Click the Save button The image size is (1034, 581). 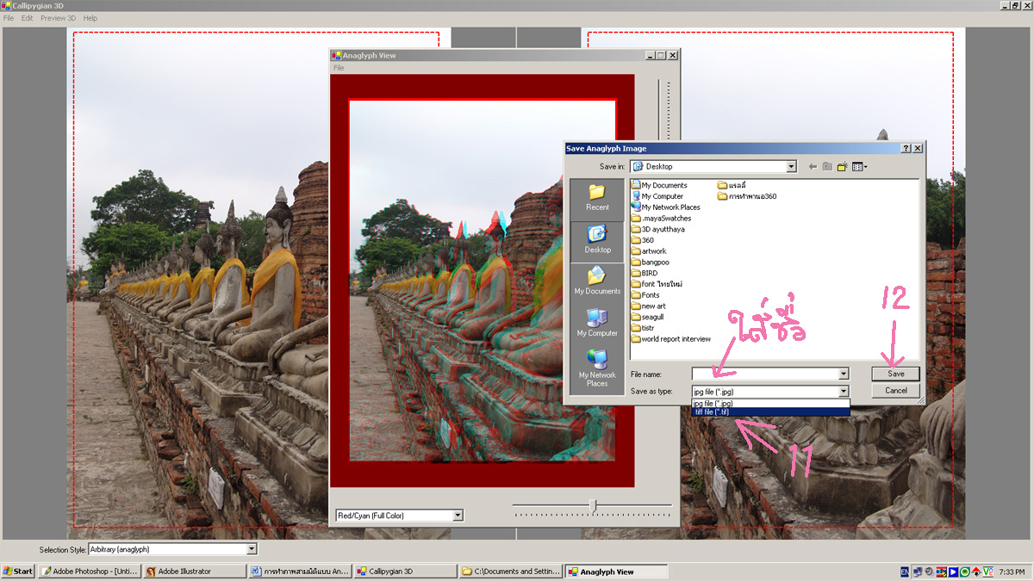(895, 374)
